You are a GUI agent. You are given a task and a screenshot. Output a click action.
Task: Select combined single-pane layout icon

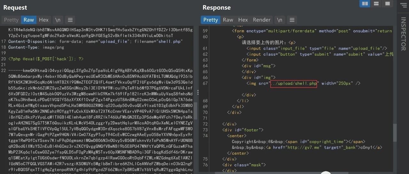point(388,4)
